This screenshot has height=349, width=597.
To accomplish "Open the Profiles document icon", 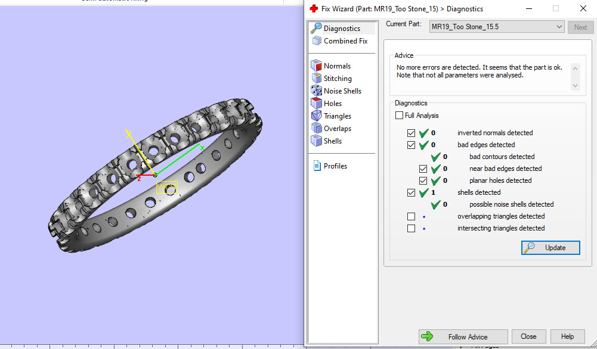I will (x=317, y=166).
